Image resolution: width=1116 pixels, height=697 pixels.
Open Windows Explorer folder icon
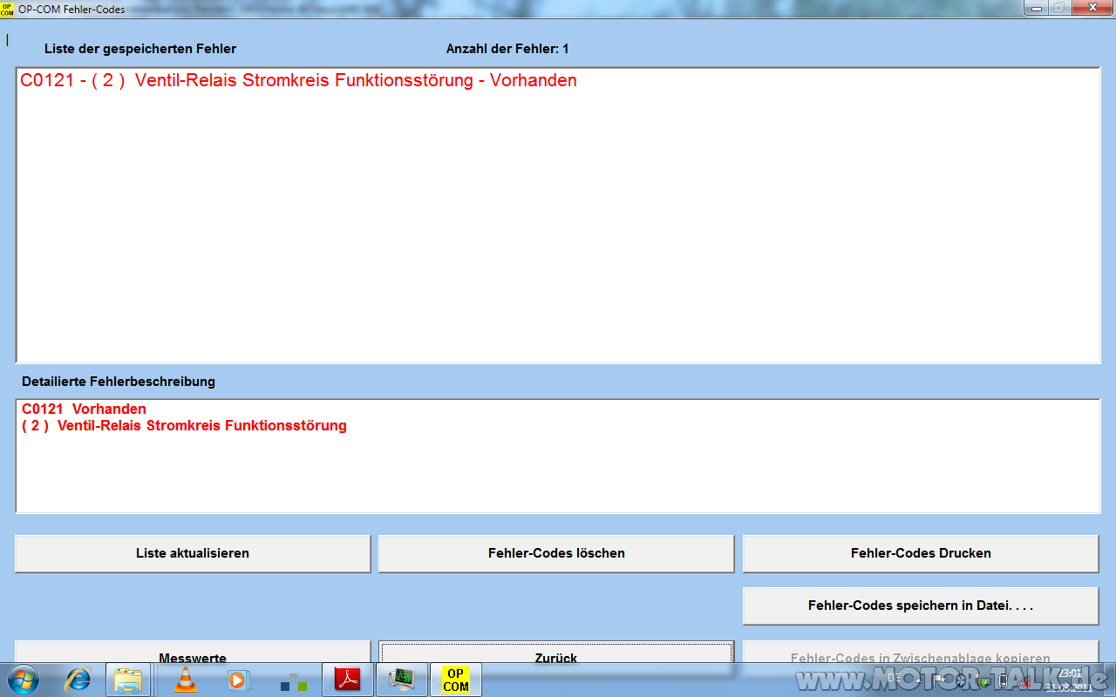click(129, 680)
